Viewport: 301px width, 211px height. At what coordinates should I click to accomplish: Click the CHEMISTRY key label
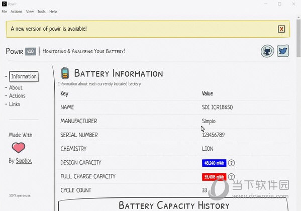(73, 149)
